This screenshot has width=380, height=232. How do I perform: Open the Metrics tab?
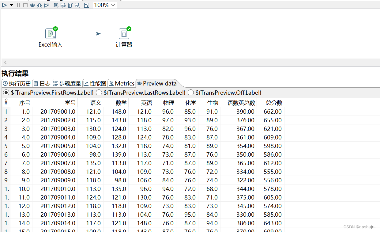point(122,83)
